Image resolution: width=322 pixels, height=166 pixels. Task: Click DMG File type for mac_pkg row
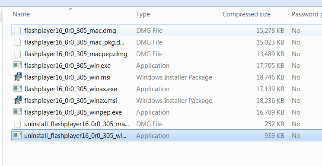[x=149, y=42]
